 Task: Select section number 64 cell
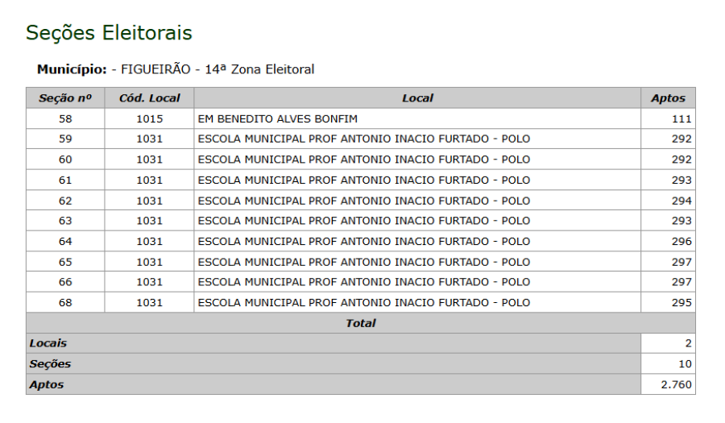tap(65, 241)
